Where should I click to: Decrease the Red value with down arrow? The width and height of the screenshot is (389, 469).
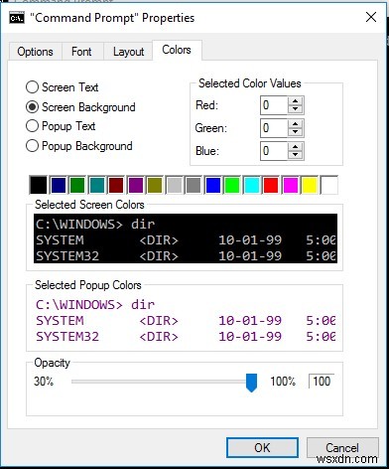click(x=296, y=109)
